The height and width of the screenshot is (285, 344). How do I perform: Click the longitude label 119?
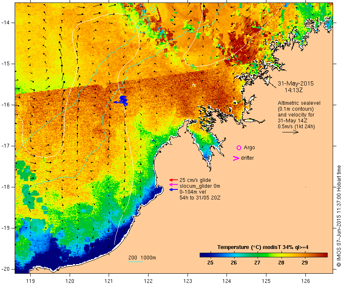pyautogui.click(x=31, y=281)
